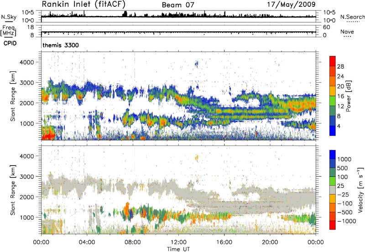Click the '4' tick on power scale
Viewport: 365px width, 252px height.
[x=339, y=126]
